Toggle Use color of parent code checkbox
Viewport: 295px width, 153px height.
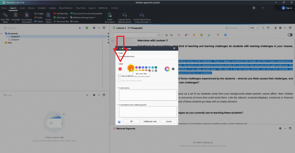(x=120, y=81)
